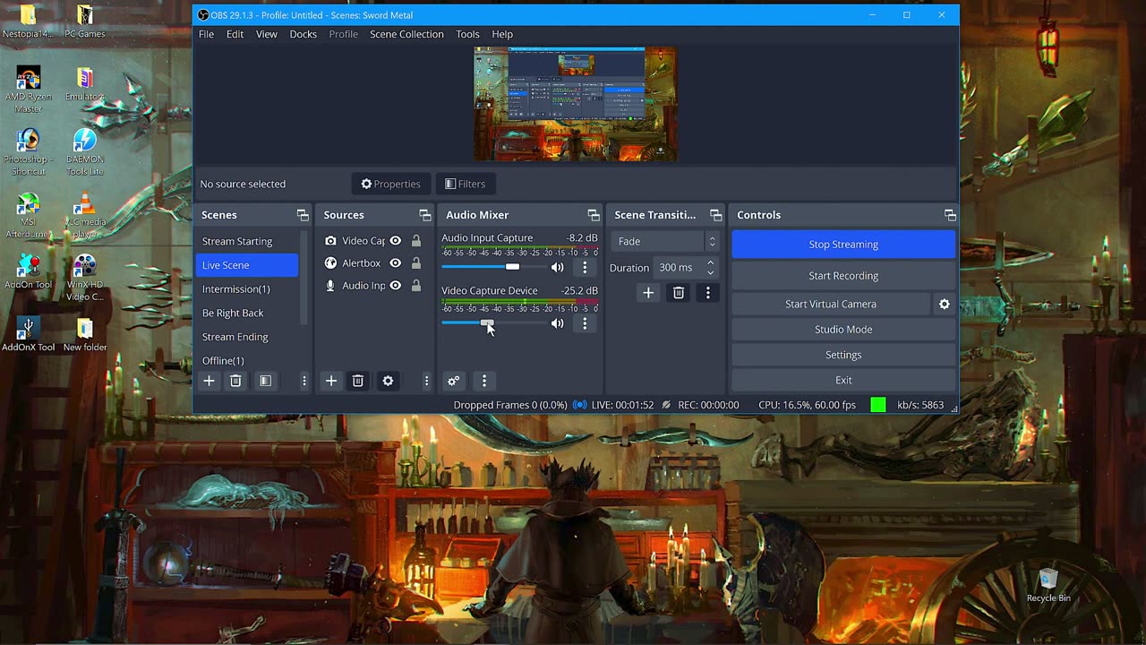1146x645 pixels.
Task: Remove the selected scene with trash icon
Action: coord(235,381)
